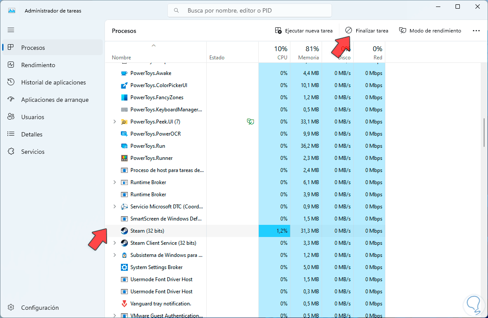Switch to the Detalles tab
This screenshot has height=318, width=488.
[x=52, y=134]
